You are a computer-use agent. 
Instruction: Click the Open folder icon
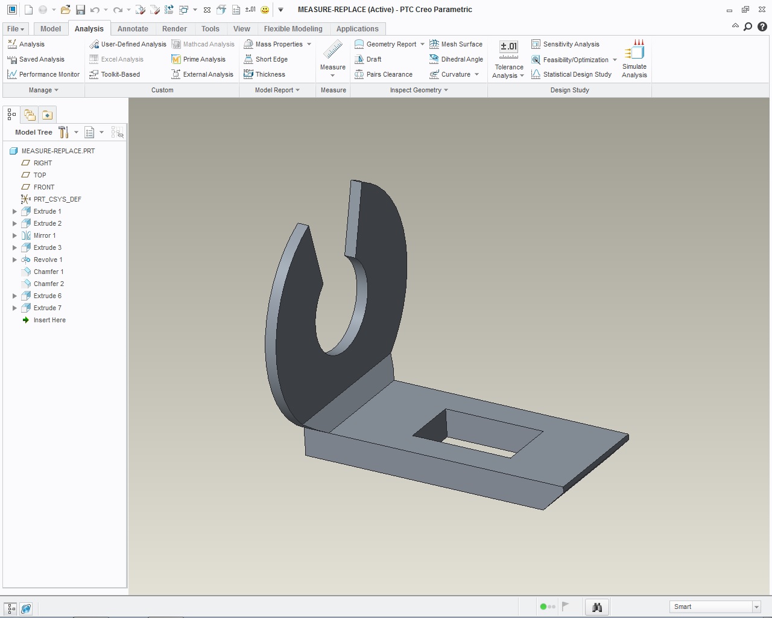pyautogui.click(x=66, y=10)
